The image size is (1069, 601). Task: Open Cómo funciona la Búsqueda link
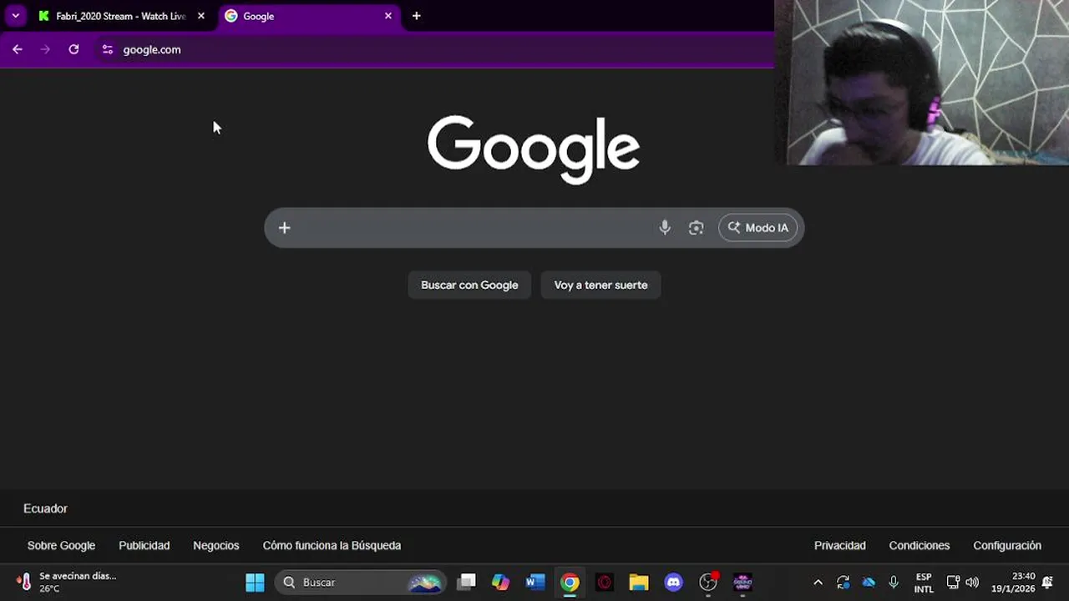332,545
